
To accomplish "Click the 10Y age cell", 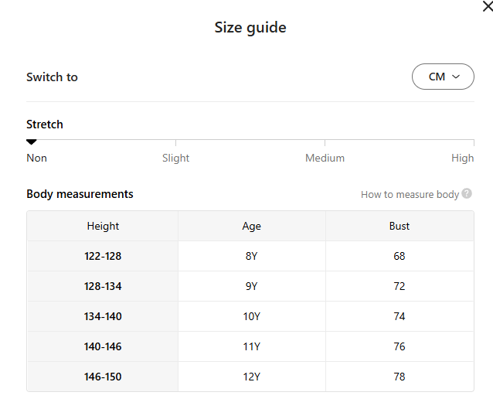I will (x=251, y=316).
